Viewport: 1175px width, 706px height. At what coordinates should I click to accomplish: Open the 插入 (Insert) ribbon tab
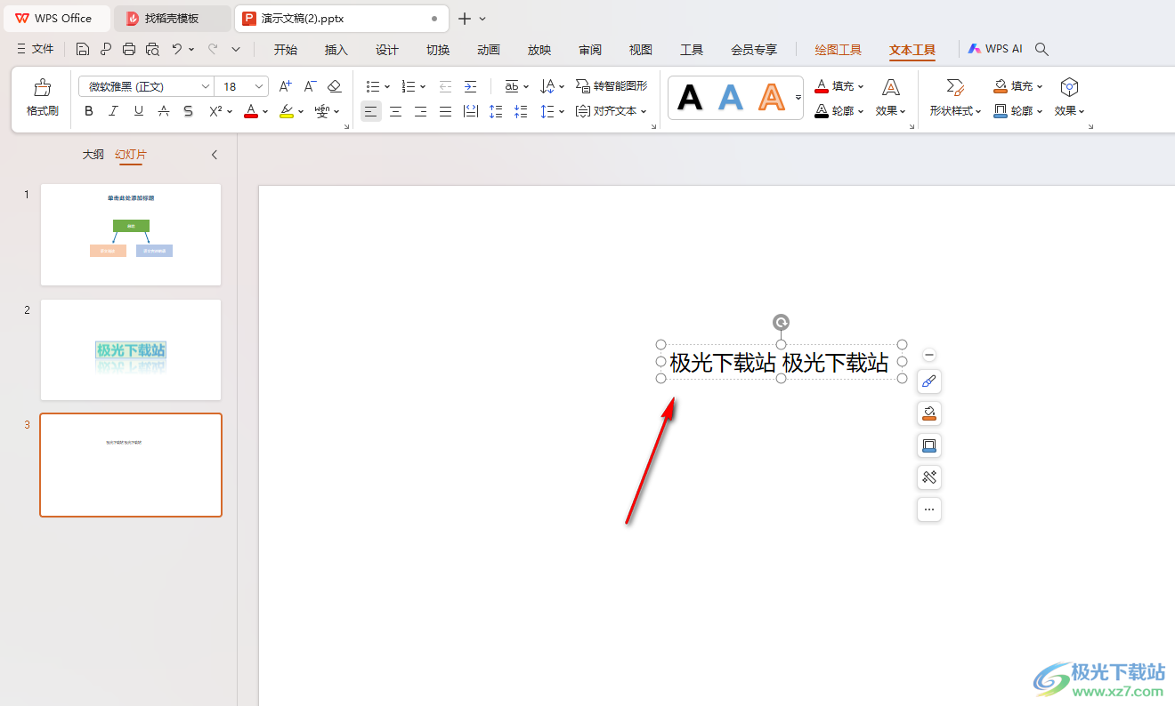(336, 50)
